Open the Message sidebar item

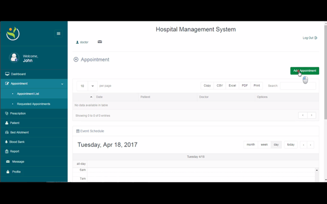tap(18, 162)
